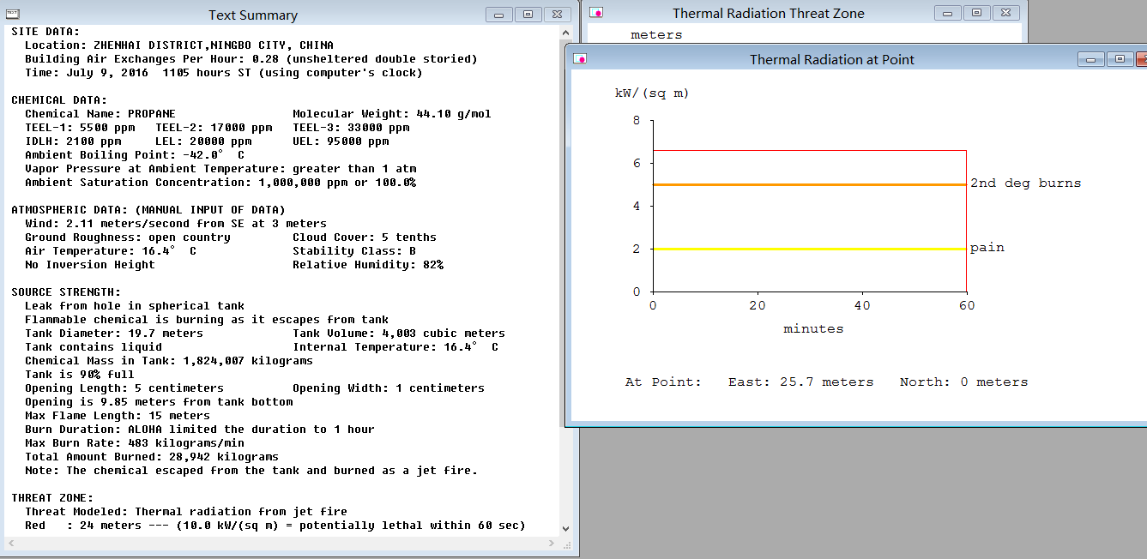Click 'Total Amount Burned: 28,942 kilograms' line
The width and height of the screenshot is (1147, 559).
coord(152,457)
